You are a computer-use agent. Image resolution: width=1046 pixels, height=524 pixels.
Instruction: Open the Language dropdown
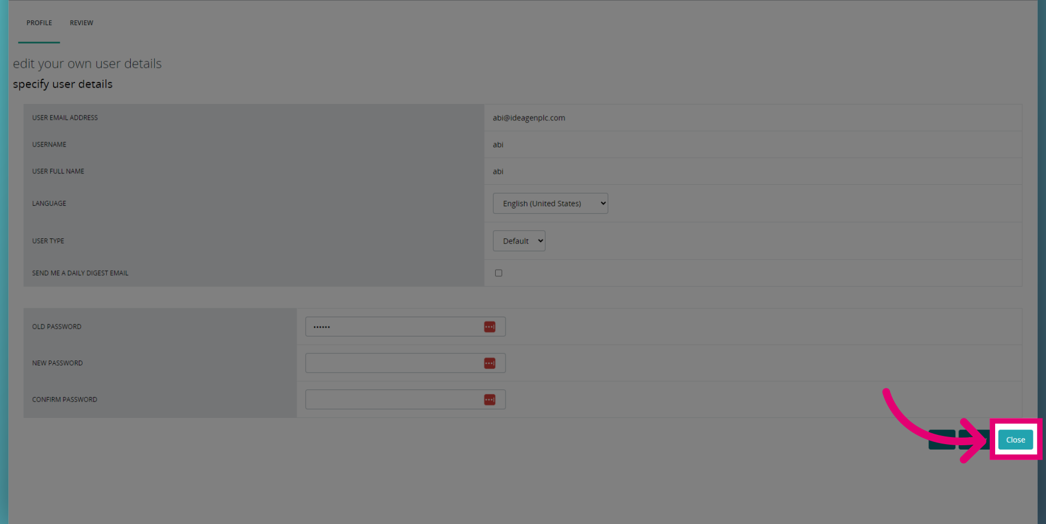[550, 203]
